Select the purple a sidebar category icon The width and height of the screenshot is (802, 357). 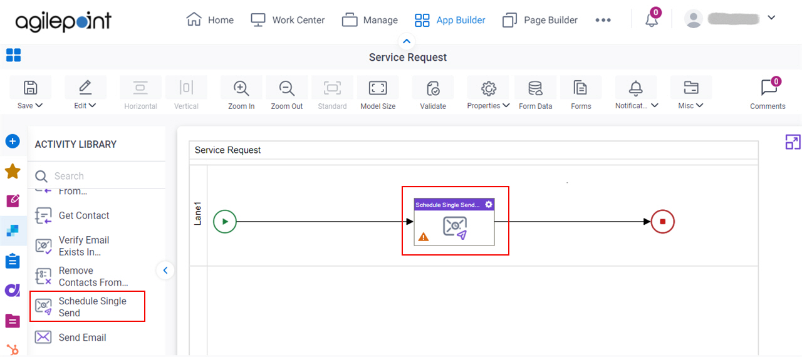pyautogui.click(x=13, y=291)
